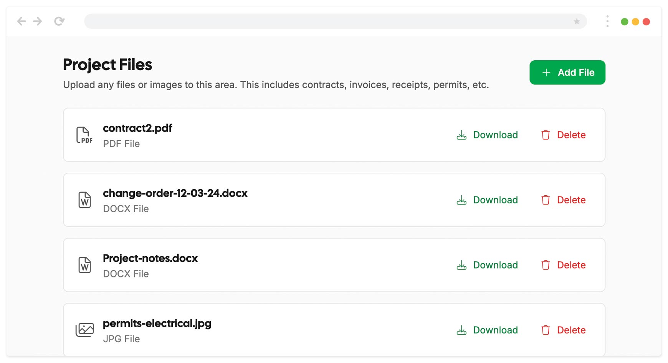Reload the current page

pyautogui.click(x=60, y=21)
